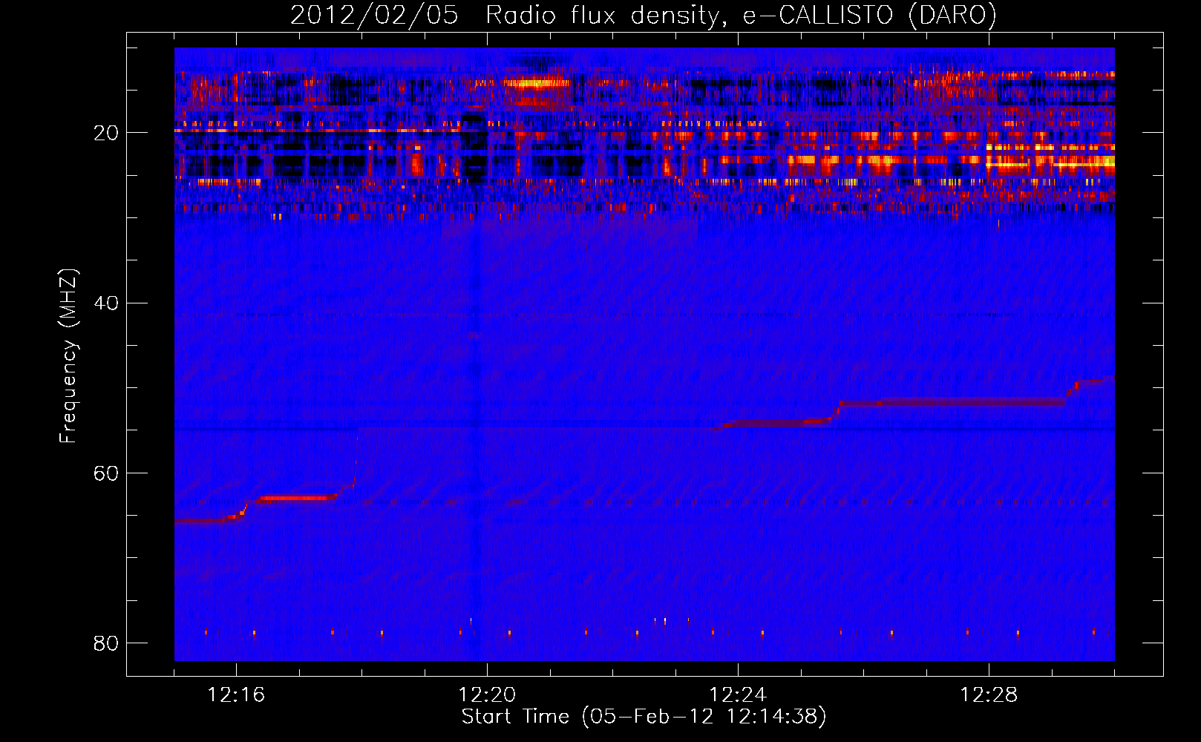Click the 40 MHz frequency tick label

pyautogui.click(x=106, y=303)
